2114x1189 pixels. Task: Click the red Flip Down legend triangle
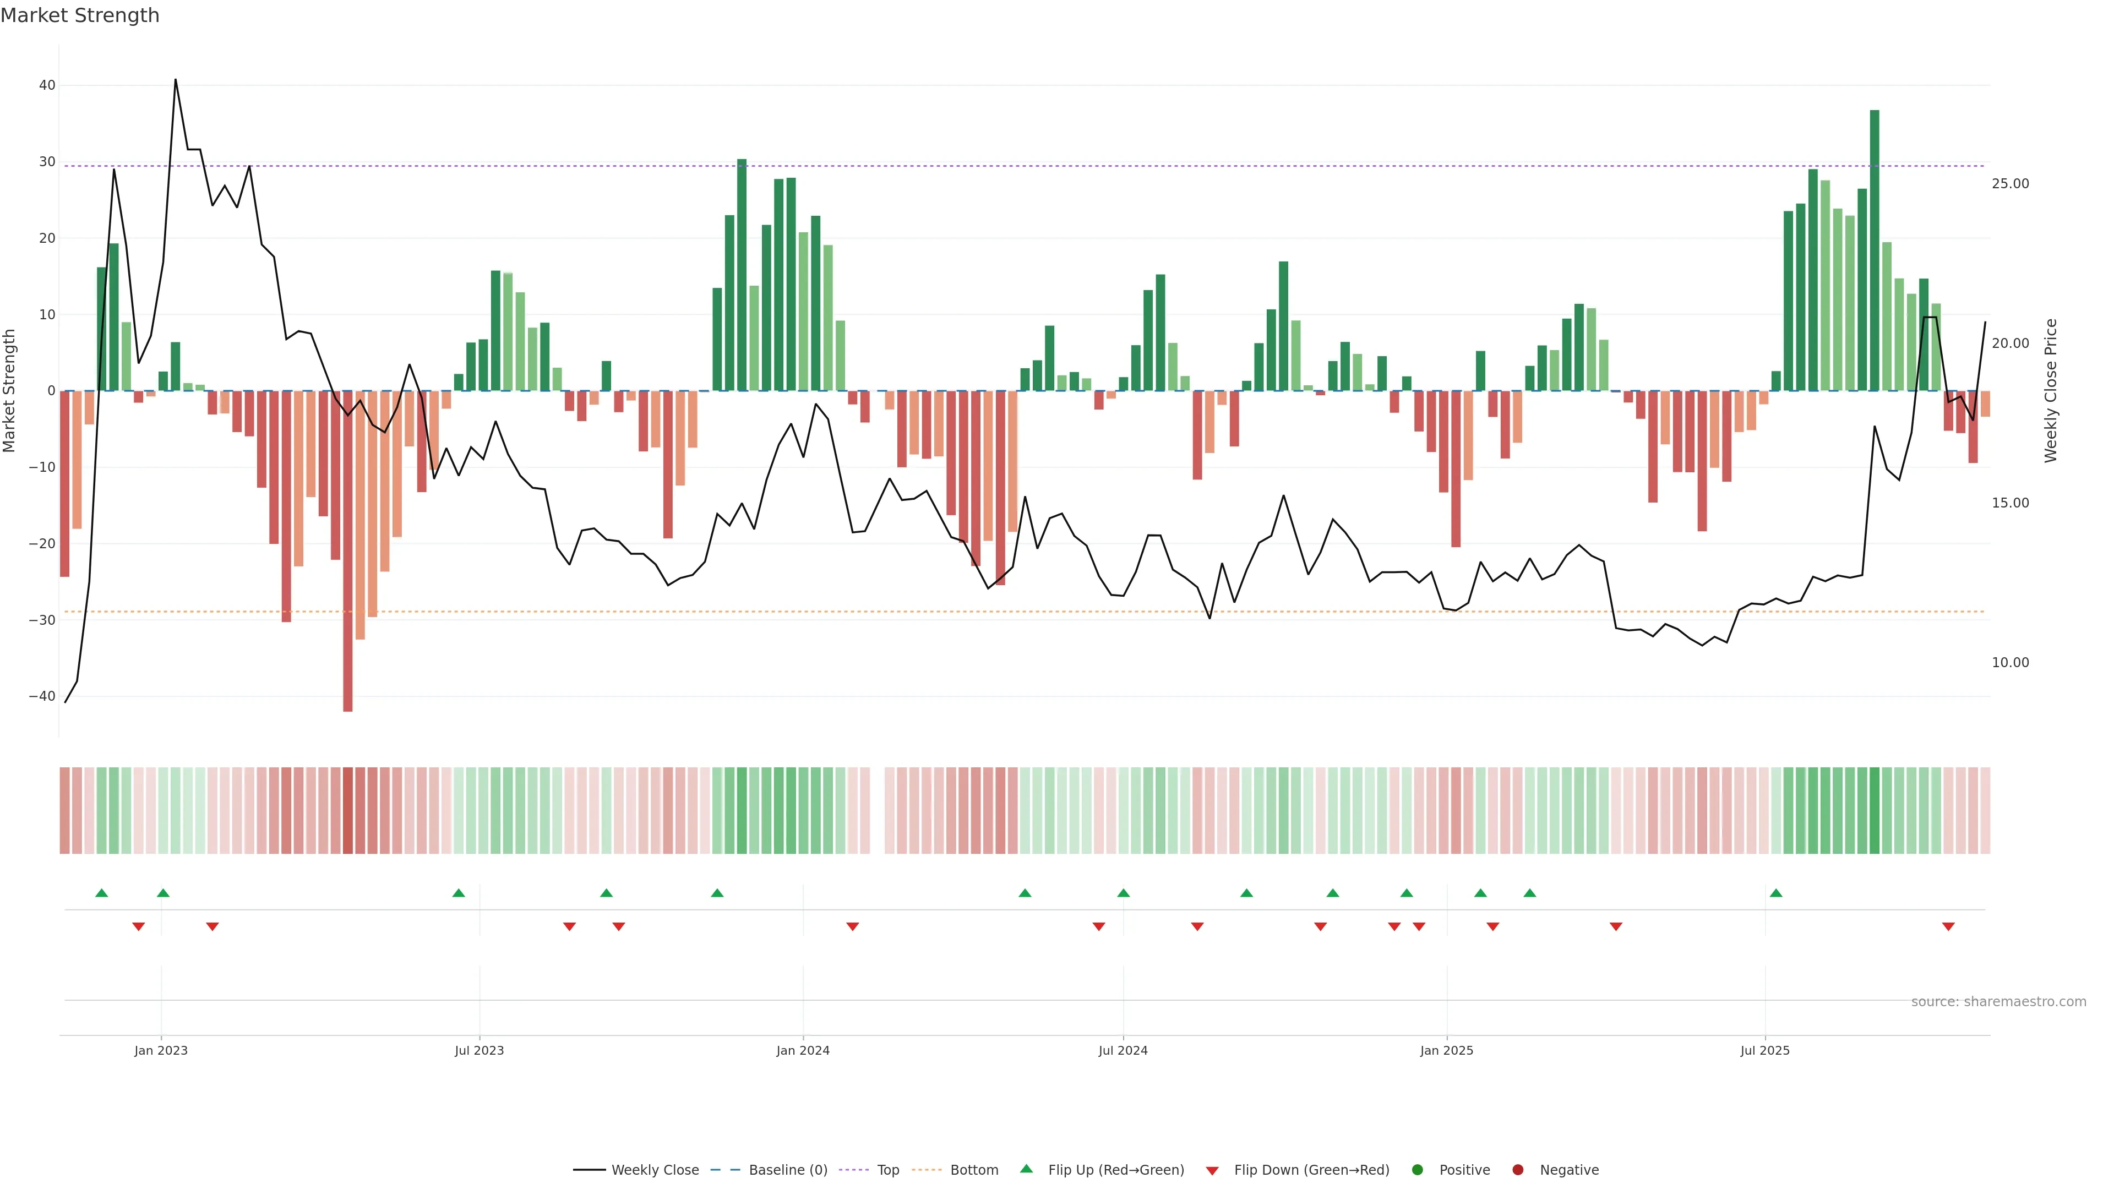point(1212,1171)
